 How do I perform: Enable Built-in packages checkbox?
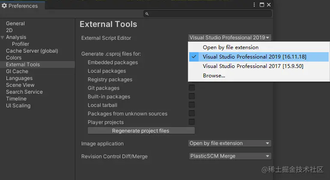(192, 96)
